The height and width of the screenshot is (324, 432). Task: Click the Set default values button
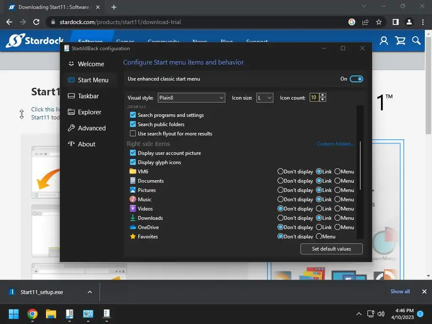click(x=332, y=249)
